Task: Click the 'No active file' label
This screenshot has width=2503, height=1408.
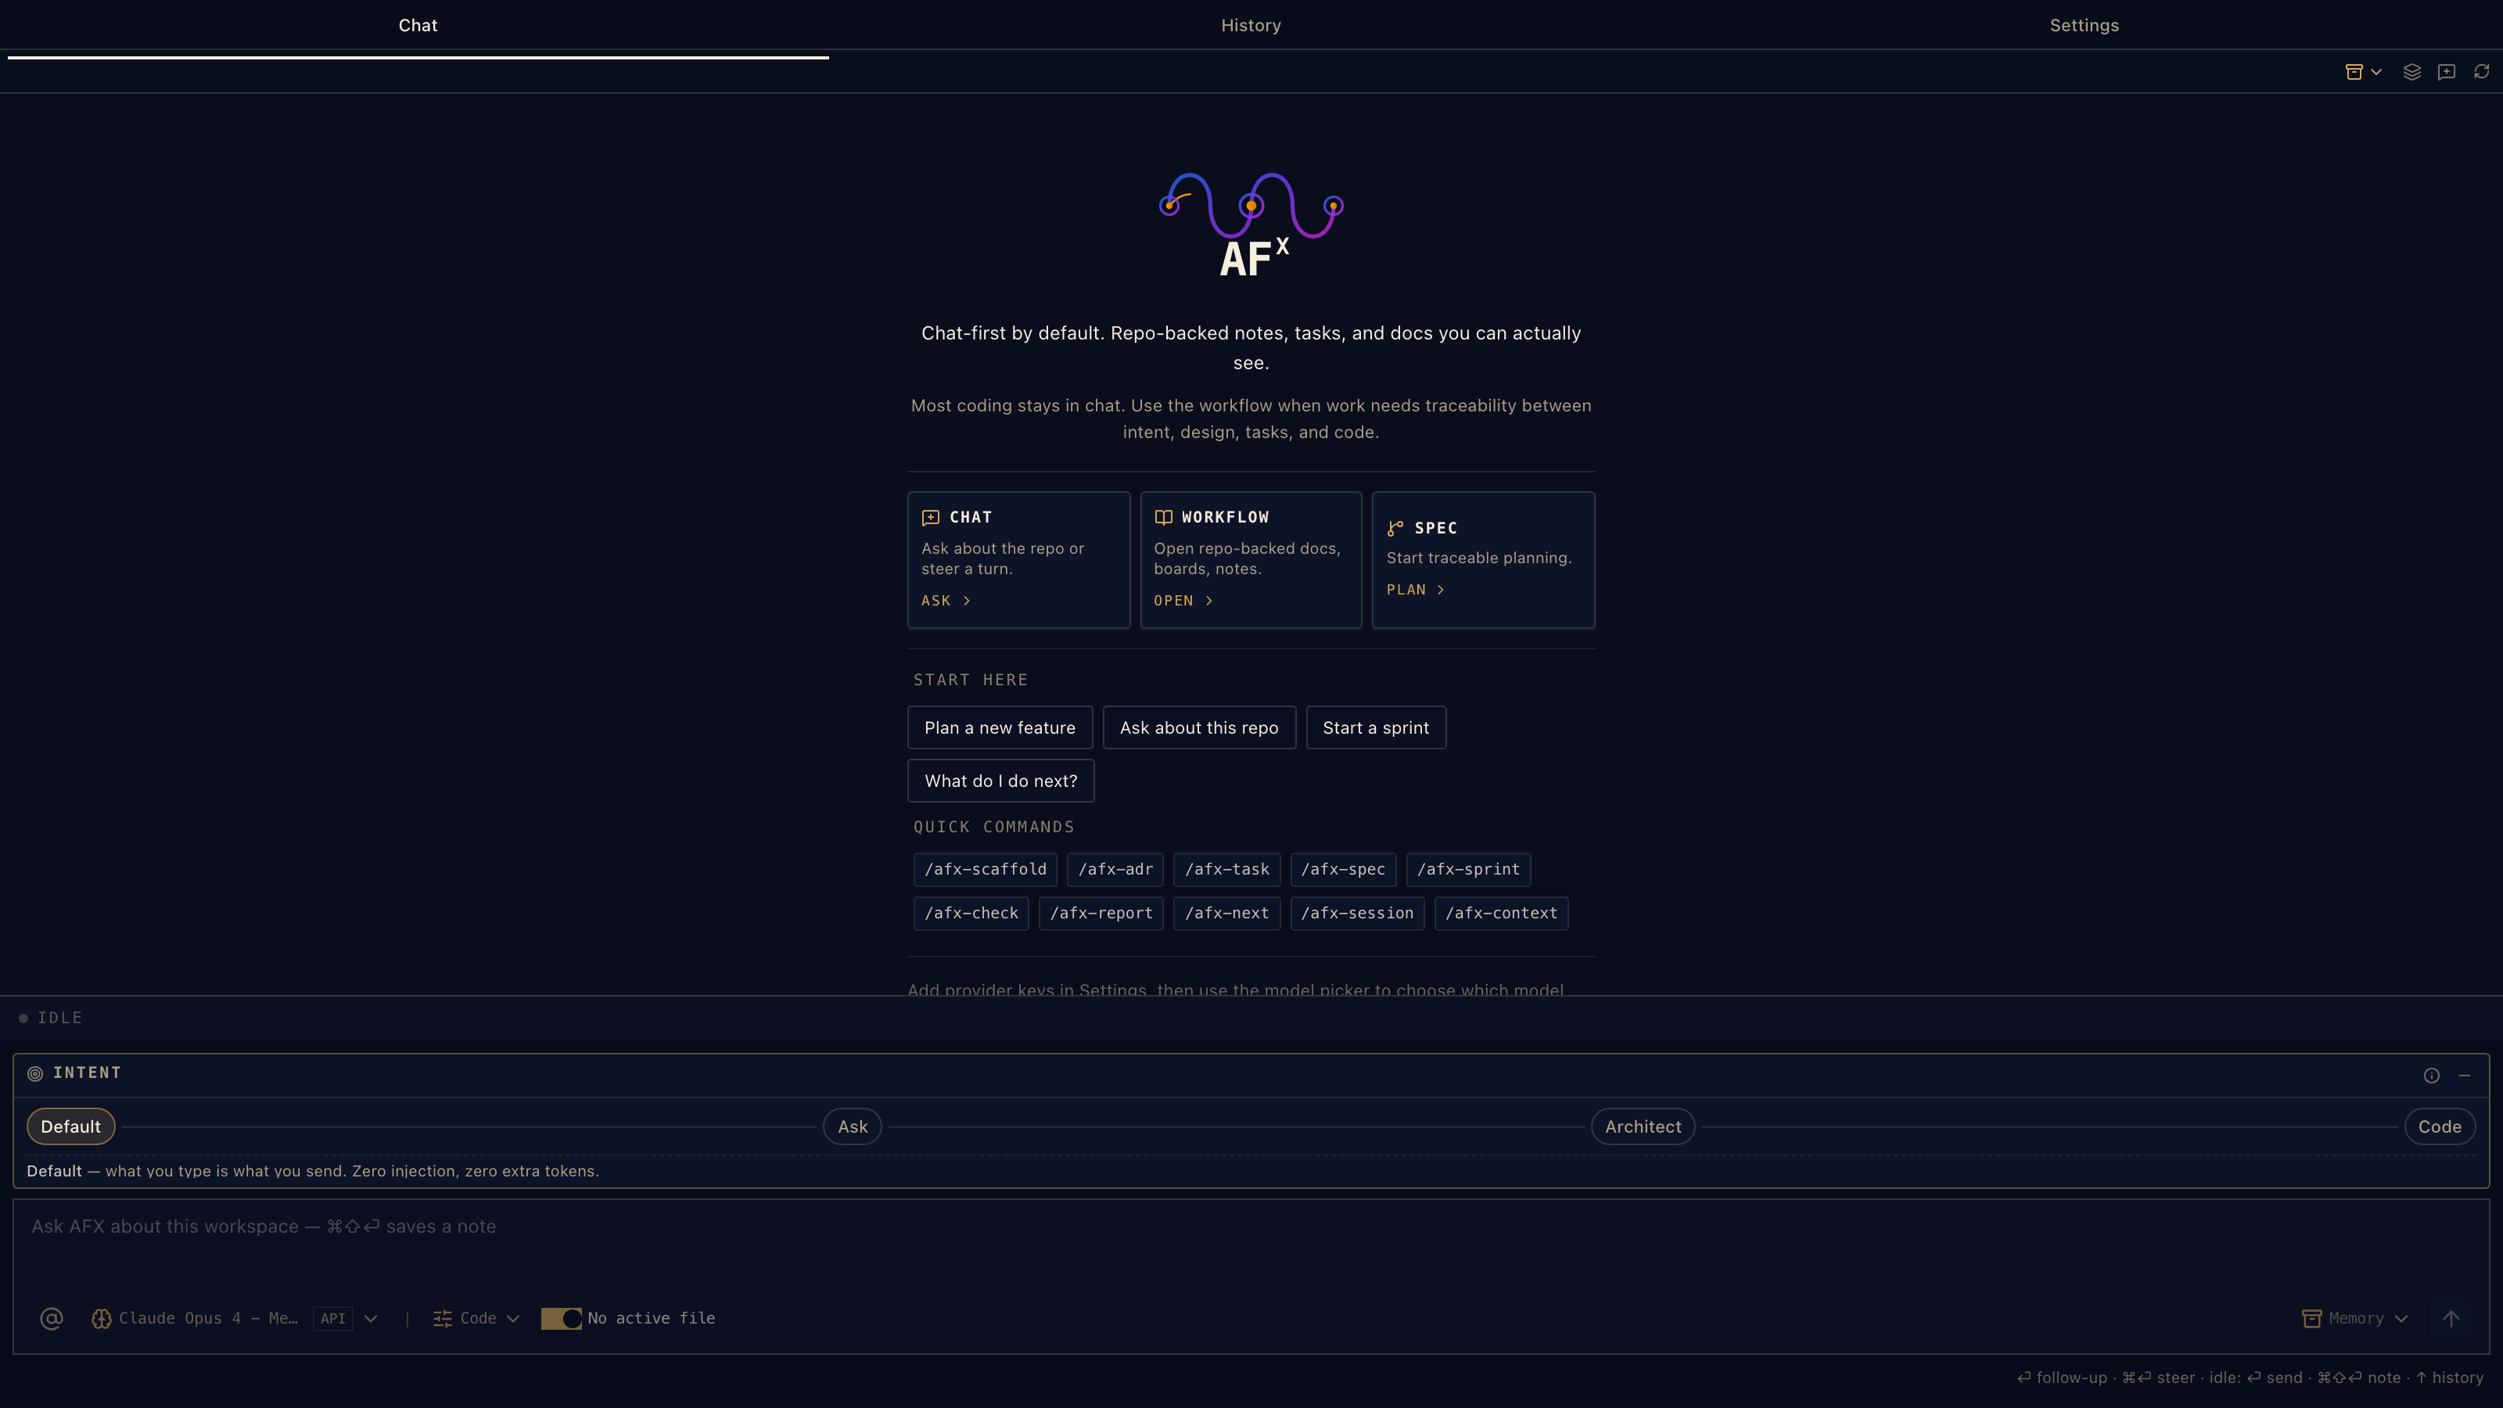Action: [651, 1319]
